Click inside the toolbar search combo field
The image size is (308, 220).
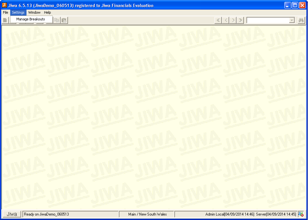267,20
